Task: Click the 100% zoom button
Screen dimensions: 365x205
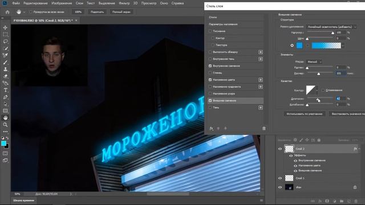Action: coord(78,12)
